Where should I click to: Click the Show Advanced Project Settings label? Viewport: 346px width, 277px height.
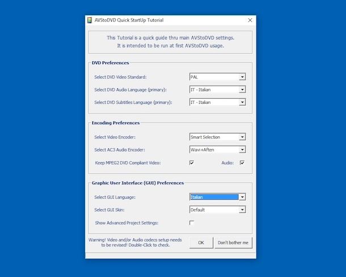[126, 223]
